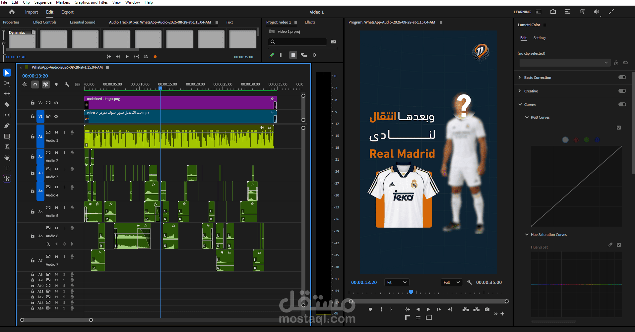
Task: Click Add Marker in Program monitor
Action: (x=370, y=309)
